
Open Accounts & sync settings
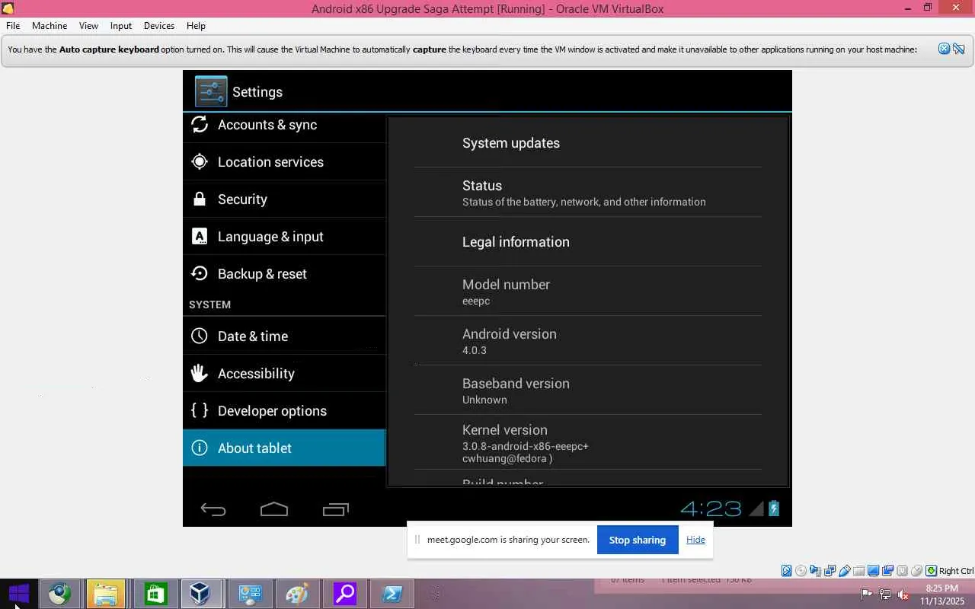(284, 125)
